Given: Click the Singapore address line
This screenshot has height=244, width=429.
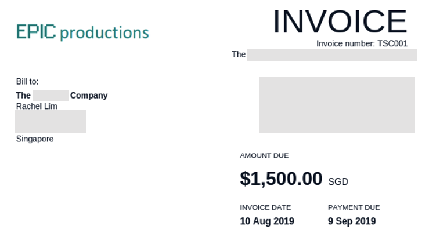Looking at the screenshot, I should [35, 139].
